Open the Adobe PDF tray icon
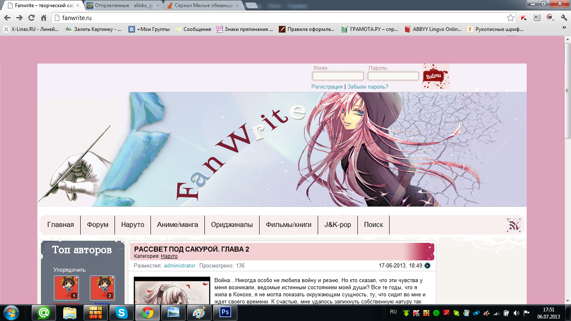 [446, 313]
